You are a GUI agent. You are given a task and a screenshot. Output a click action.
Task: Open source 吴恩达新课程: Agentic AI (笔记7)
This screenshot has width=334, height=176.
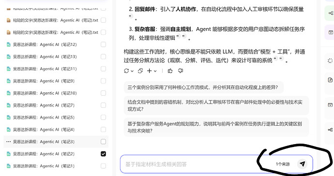coord(44,105)
